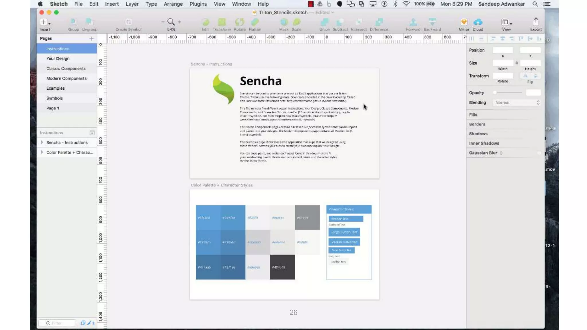Open the Layer menu

pyautogui.click(x=132, y=4)
